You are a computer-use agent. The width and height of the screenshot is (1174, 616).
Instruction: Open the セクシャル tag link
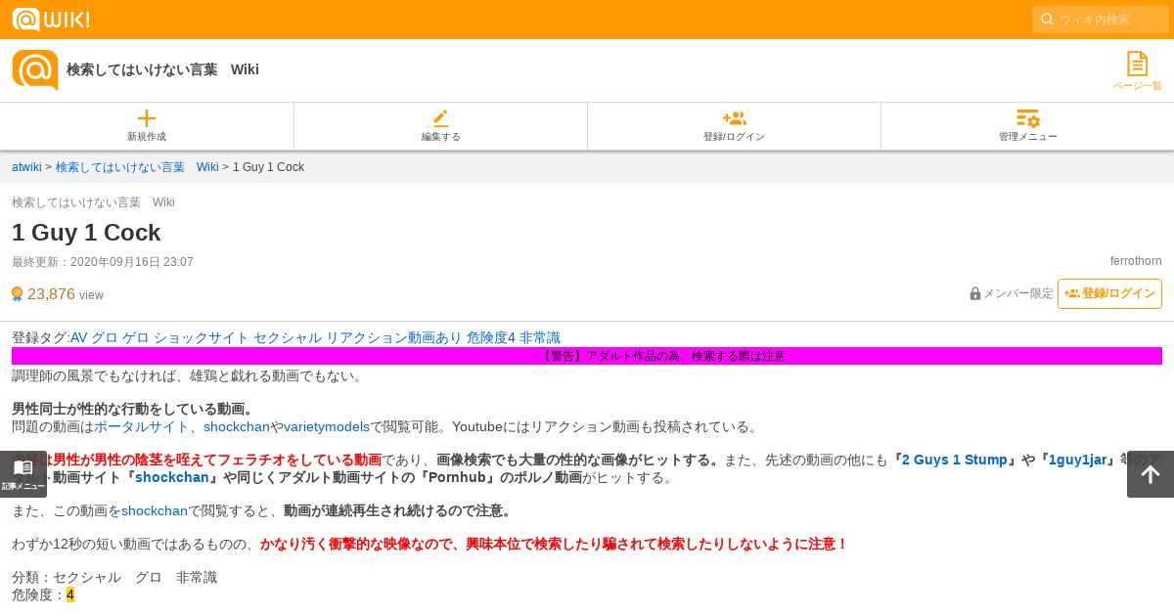click(x=287, y=337)
